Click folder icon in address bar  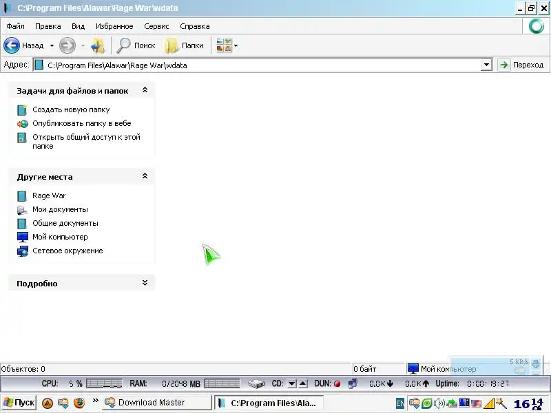(39, 65)
